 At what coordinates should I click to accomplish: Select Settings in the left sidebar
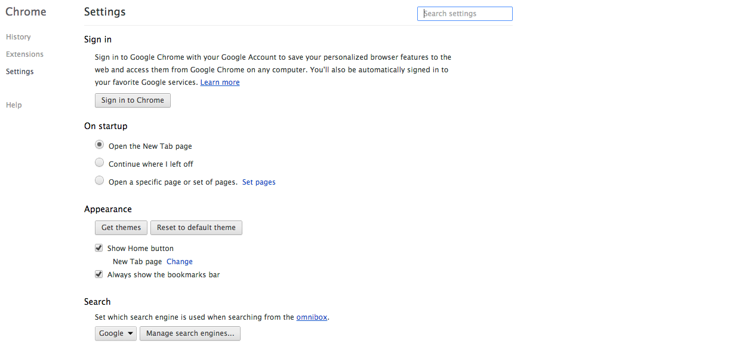coord(20,72)
